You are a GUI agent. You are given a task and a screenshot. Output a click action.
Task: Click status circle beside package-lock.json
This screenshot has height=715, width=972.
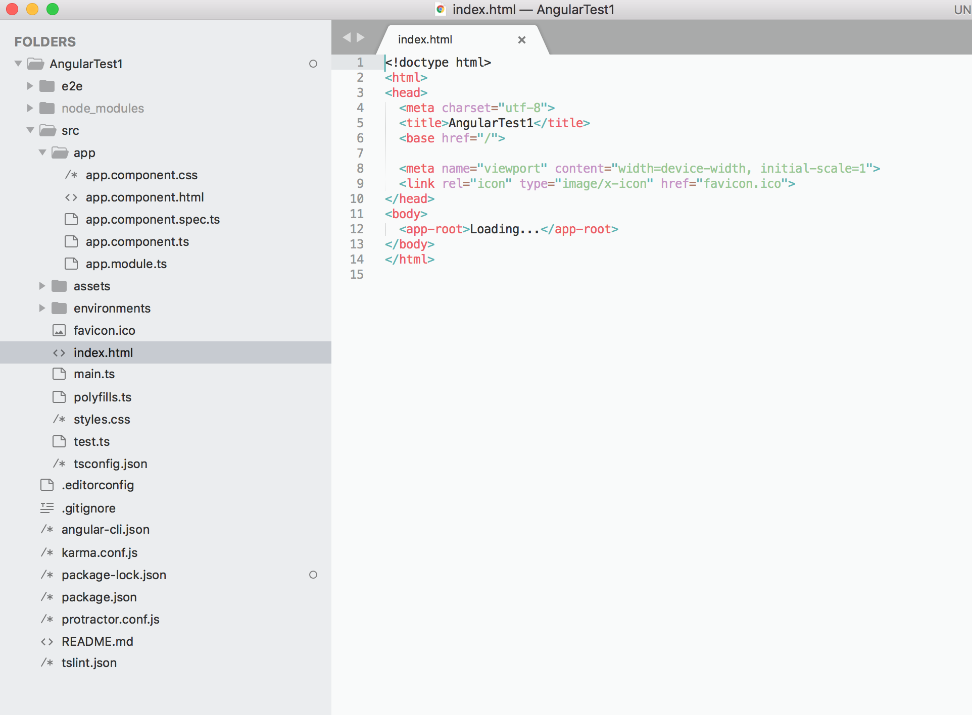point(313,575)
